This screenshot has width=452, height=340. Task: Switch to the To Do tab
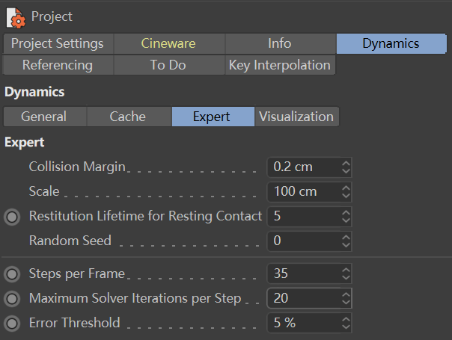pos(168,65)
